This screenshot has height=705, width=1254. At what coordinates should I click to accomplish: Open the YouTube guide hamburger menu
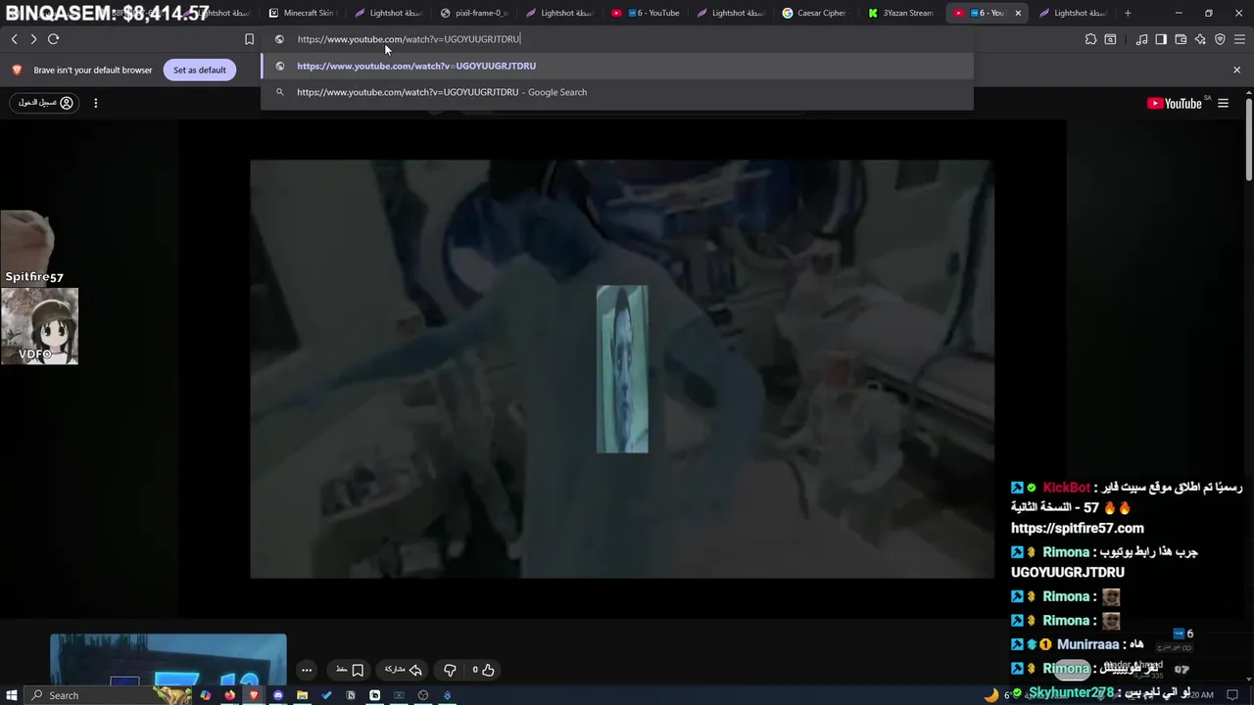[1223, 103]
